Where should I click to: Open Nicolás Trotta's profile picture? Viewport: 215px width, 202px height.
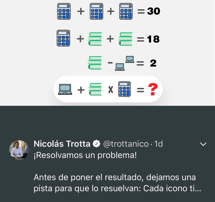point(19,150)
